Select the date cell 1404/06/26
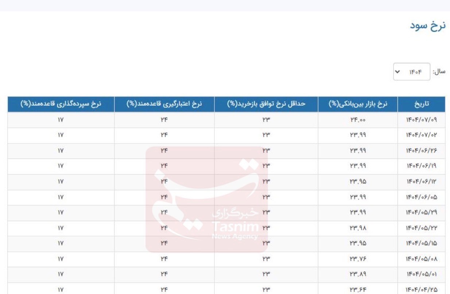450x294 pixels. (x=422, y=151)
